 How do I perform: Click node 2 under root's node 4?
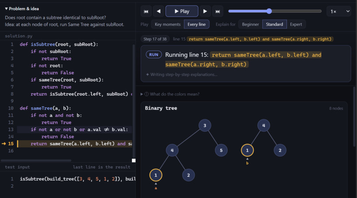tap(188, 175)
